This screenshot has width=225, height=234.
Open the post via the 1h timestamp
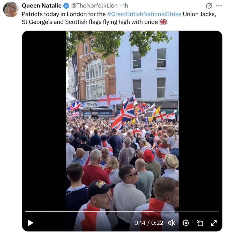pos(125,6)
